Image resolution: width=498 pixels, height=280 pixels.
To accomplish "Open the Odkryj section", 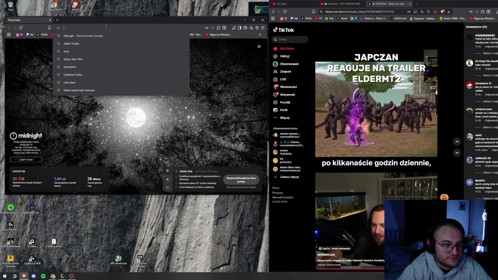I will click(x=281, y=56).
